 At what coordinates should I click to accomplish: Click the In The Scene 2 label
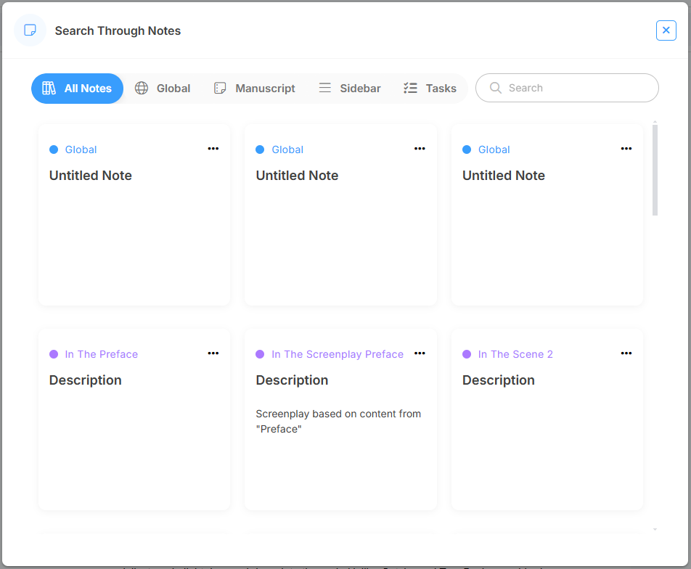coord(515,354)
